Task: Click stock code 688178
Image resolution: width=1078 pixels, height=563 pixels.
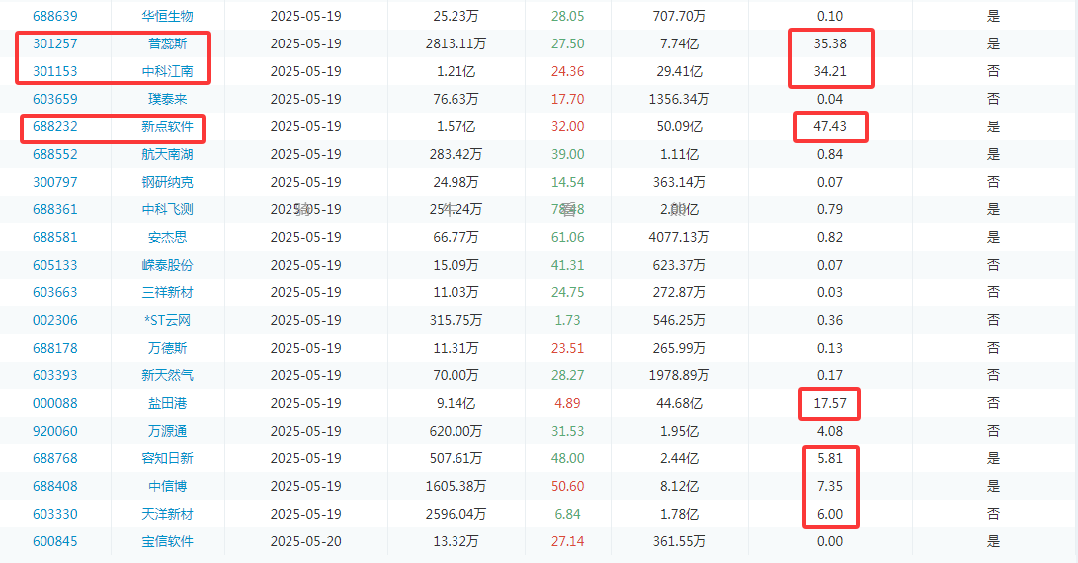Action: 55,348
